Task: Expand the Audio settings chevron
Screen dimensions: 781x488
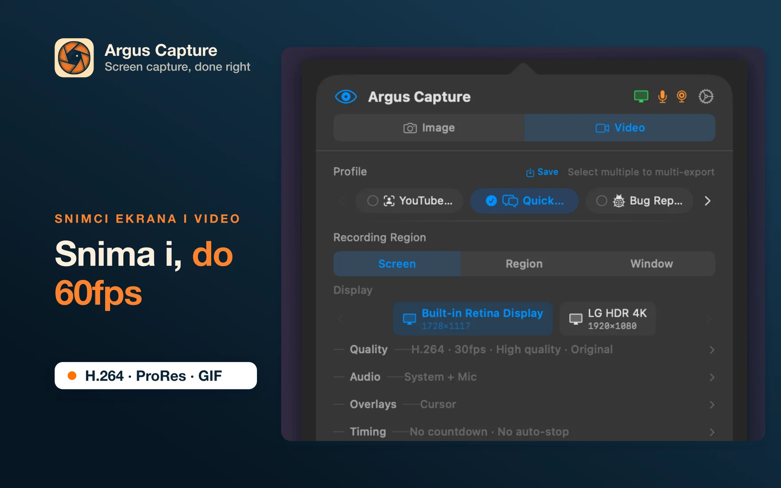Action: pos(712,377)
